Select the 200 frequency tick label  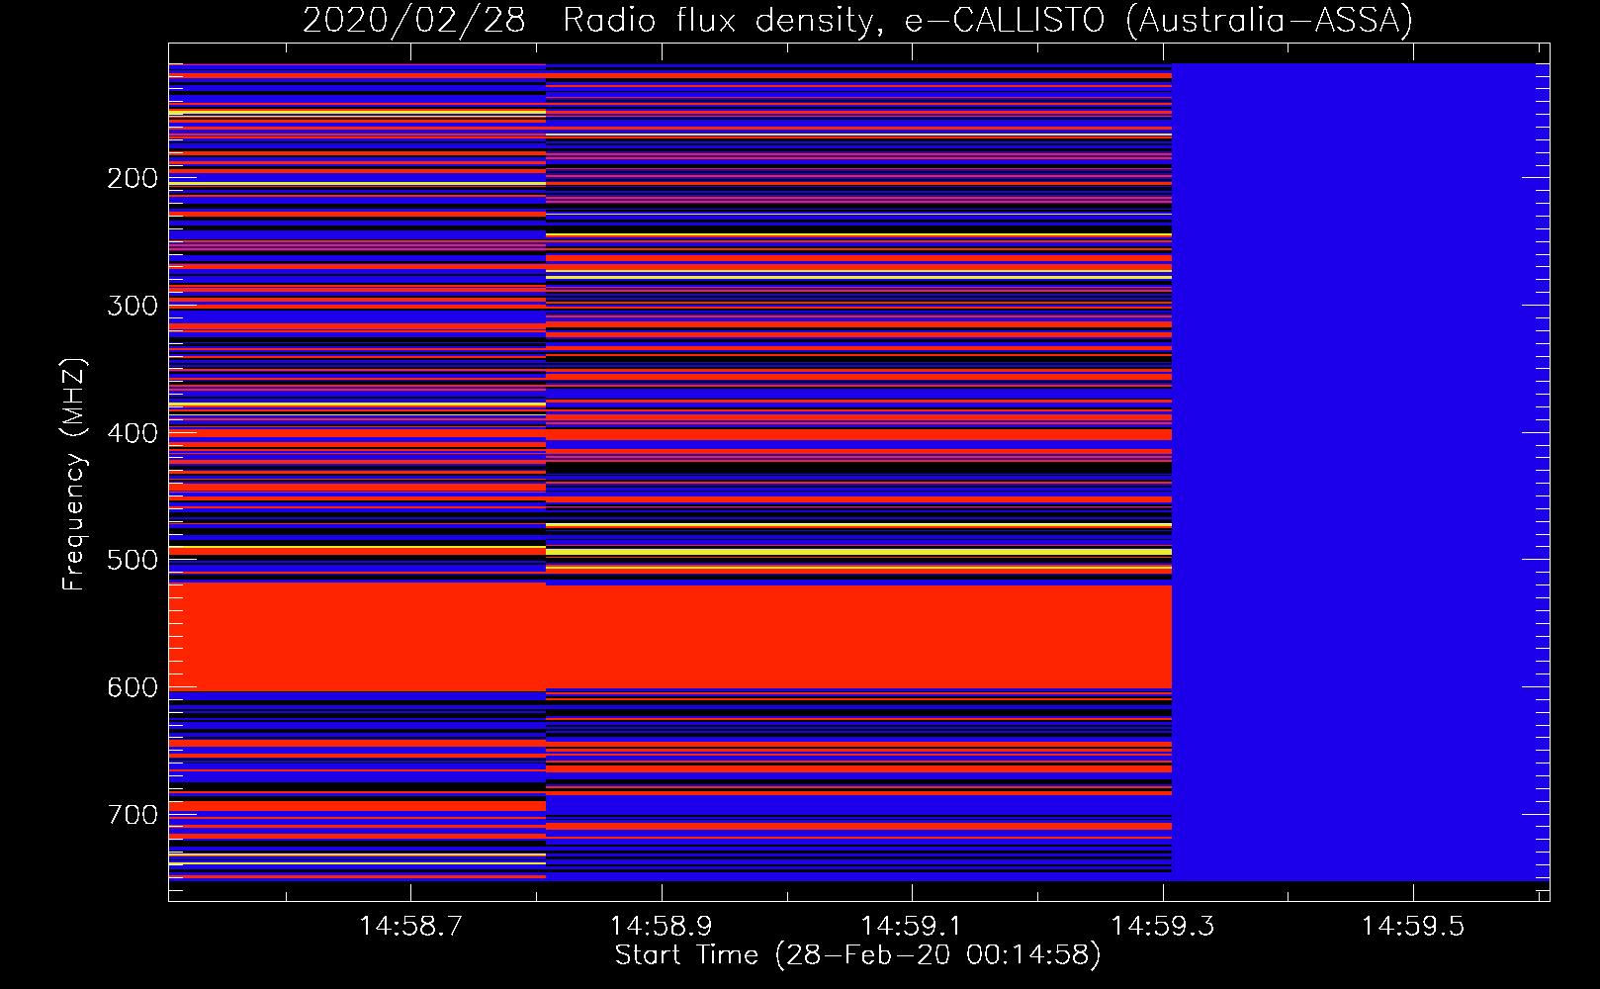click(x=133, y=178)
